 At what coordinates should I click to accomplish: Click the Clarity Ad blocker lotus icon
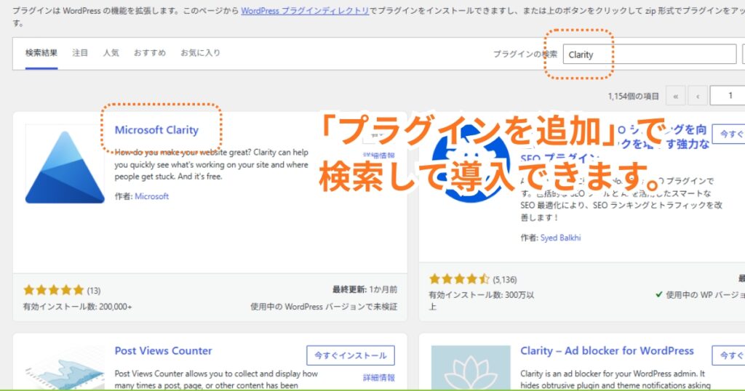(x=471, y=368)
